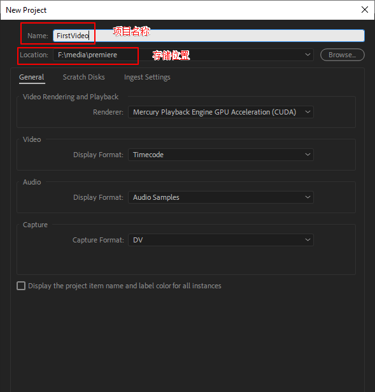Click the chevron arrow on the Renderer dropdown
Image resolution: width=375 pixels, height=392 pixels.
[308, 112]
